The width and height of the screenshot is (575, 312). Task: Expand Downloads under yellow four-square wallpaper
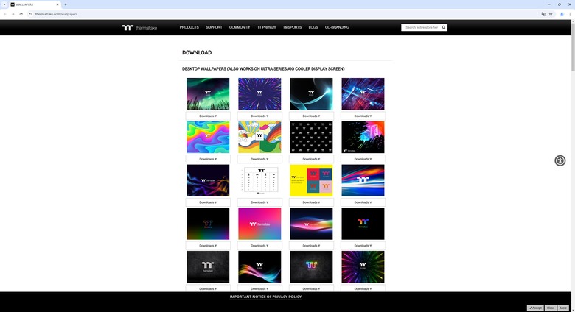click(311, 202)
